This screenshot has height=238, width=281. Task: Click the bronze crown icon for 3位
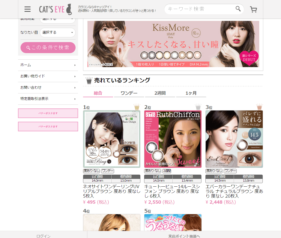pos(259,107)
